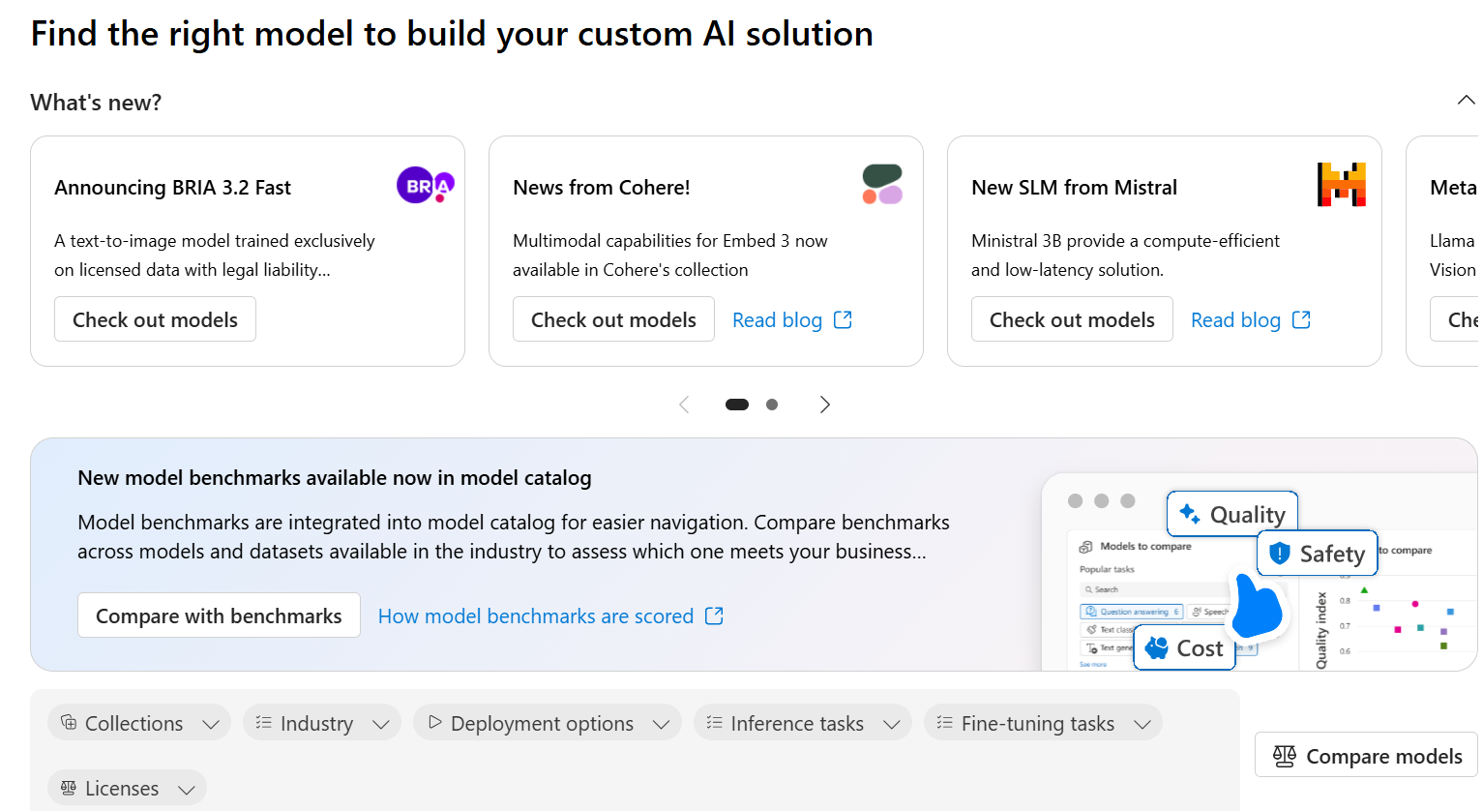Click the balance scale icon on Compare models
Screen dimensions: 1483x811
pyautogui.click(x=1285, y=756)
